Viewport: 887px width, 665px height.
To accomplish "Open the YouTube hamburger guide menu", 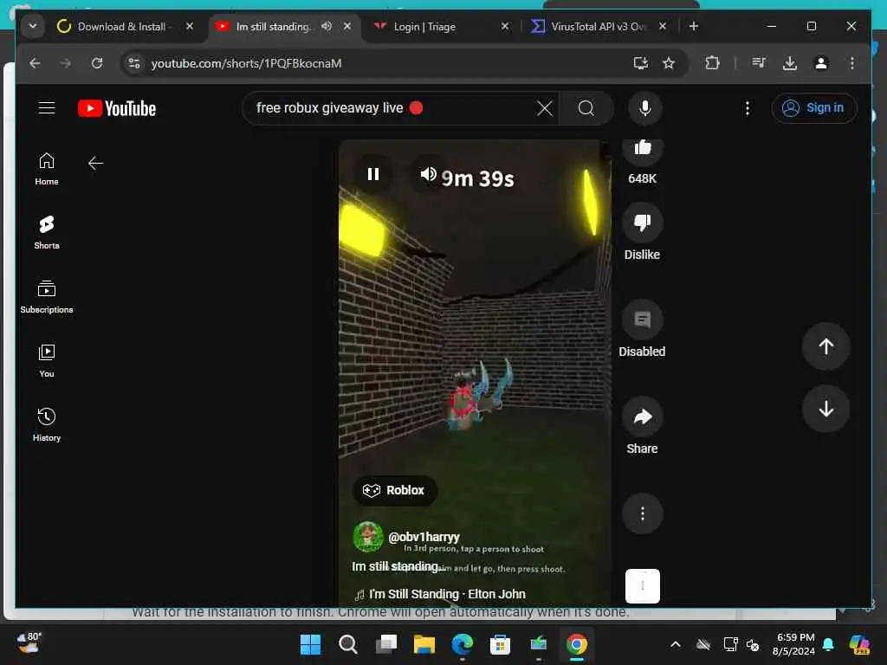I will tap(47, 108).
